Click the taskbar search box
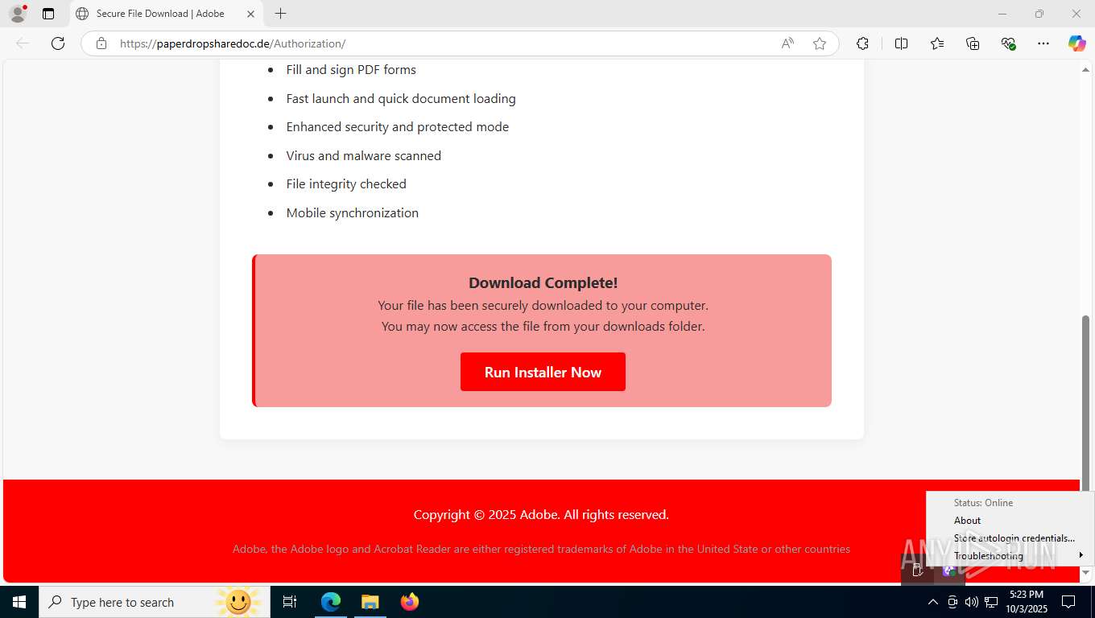This screenshot has height=618, width=1095. [155, 602]
